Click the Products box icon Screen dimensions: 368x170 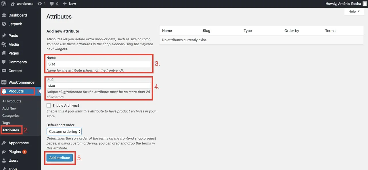tap(4, 91)
